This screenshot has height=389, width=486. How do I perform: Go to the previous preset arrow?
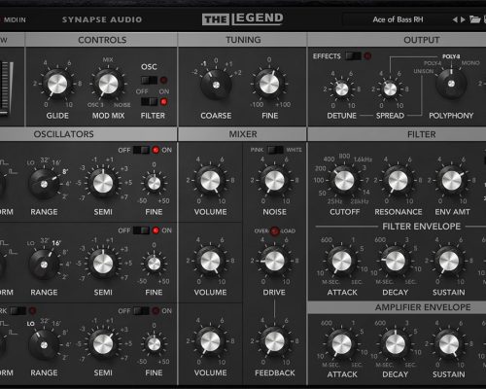pos(455,19)
